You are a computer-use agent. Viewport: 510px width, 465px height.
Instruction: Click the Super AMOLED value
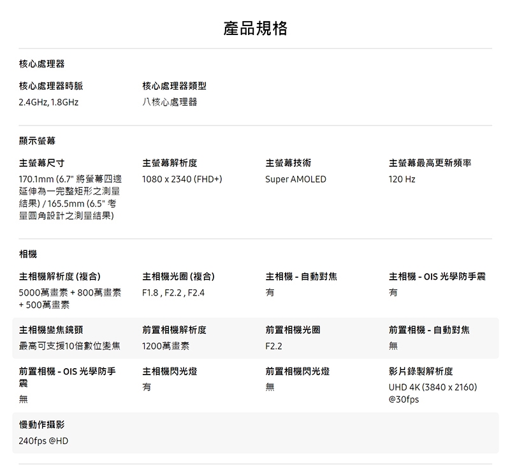[296, 180]
